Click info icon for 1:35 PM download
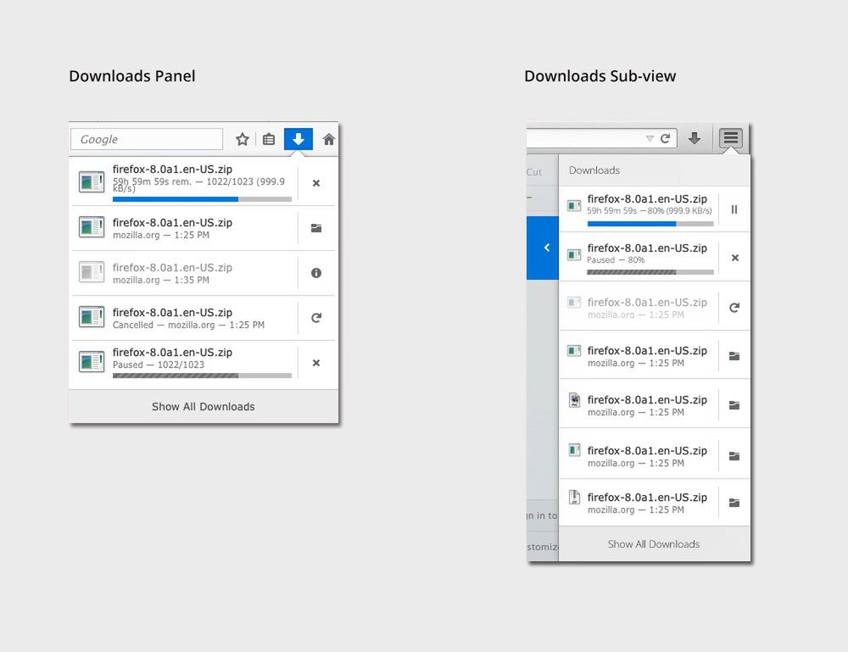 point(316,273)
